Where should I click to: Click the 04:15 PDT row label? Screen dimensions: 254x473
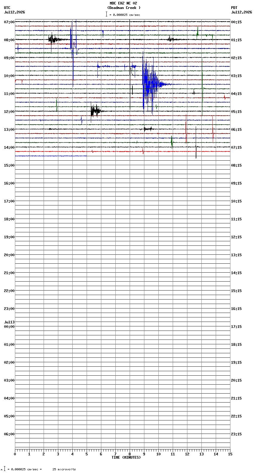pos(236,94)
